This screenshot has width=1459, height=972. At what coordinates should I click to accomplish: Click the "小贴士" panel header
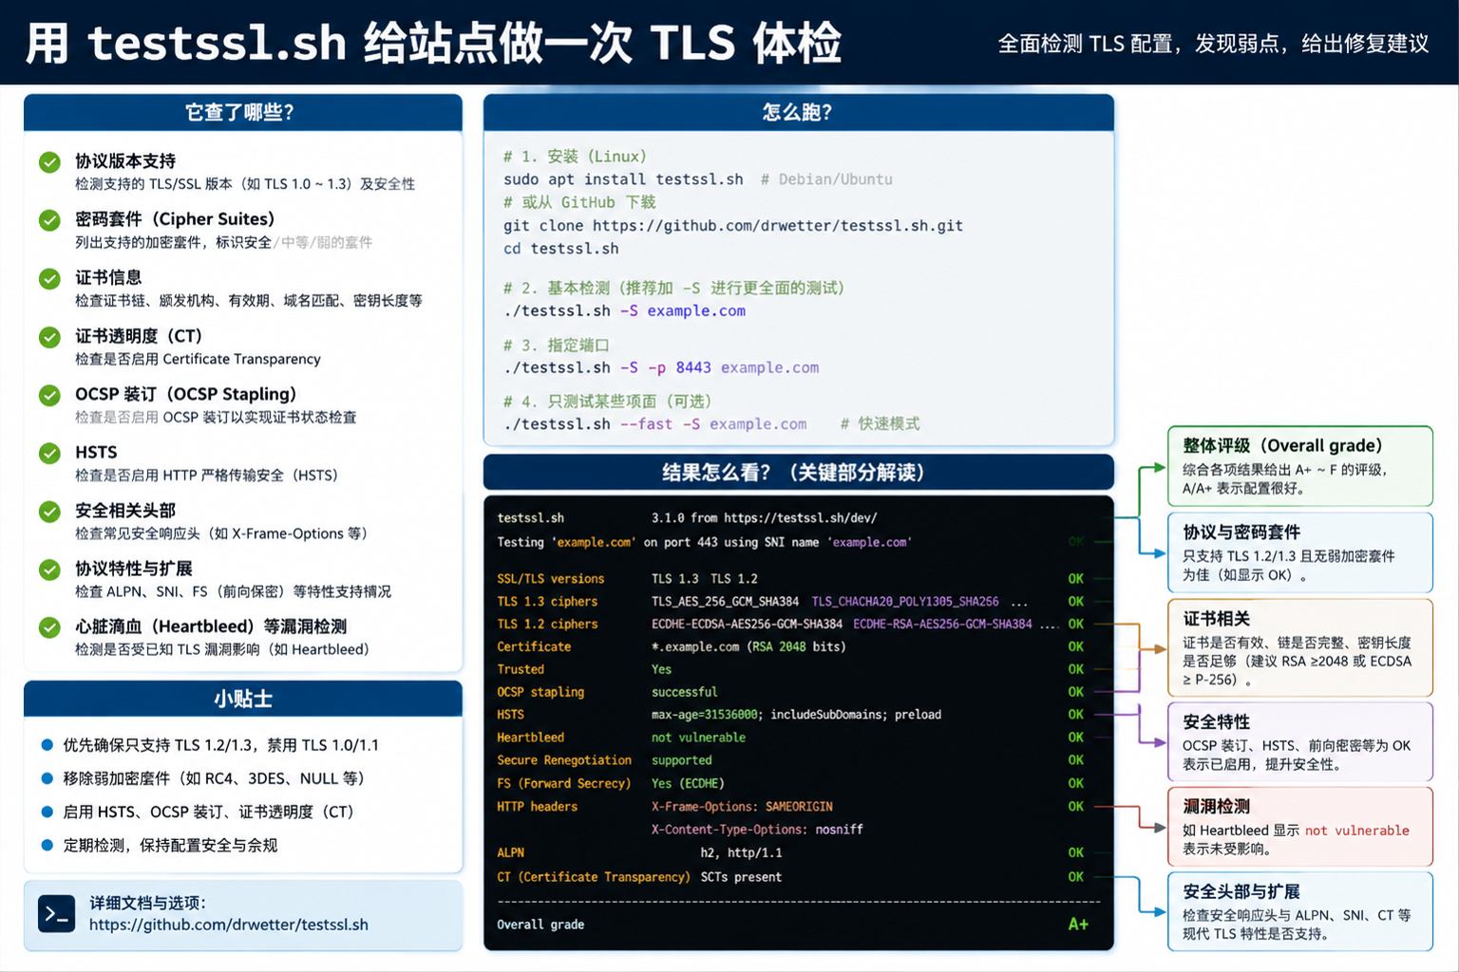pos(243,700)
